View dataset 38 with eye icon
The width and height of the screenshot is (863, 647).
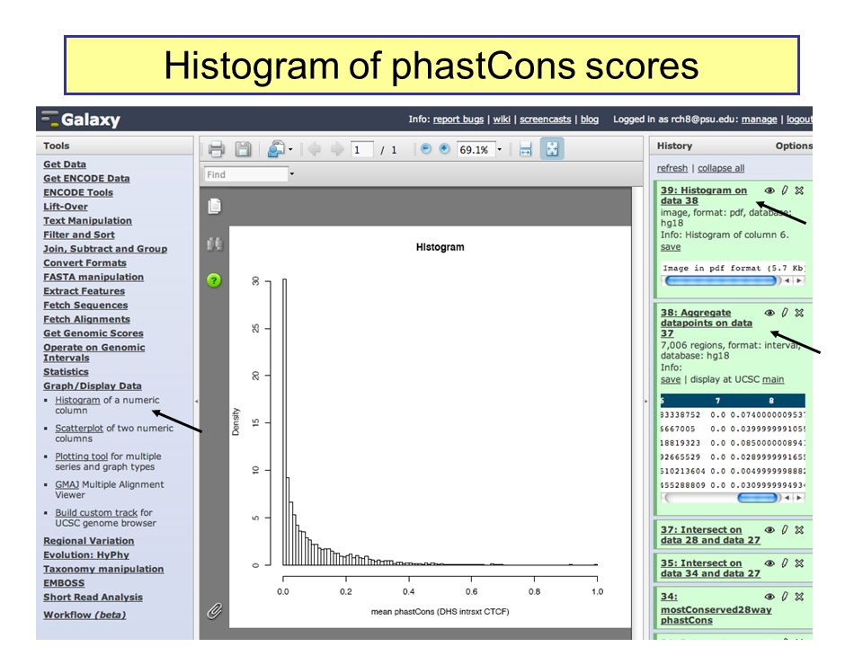770,313
